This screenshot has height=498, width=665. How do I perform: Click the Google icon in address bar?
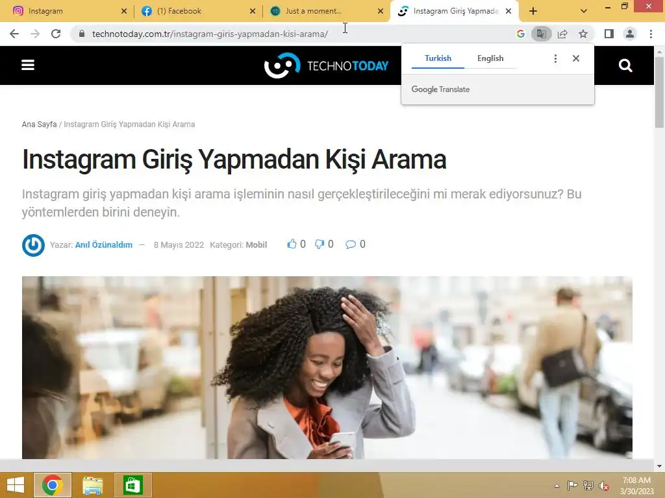(521, 34)
